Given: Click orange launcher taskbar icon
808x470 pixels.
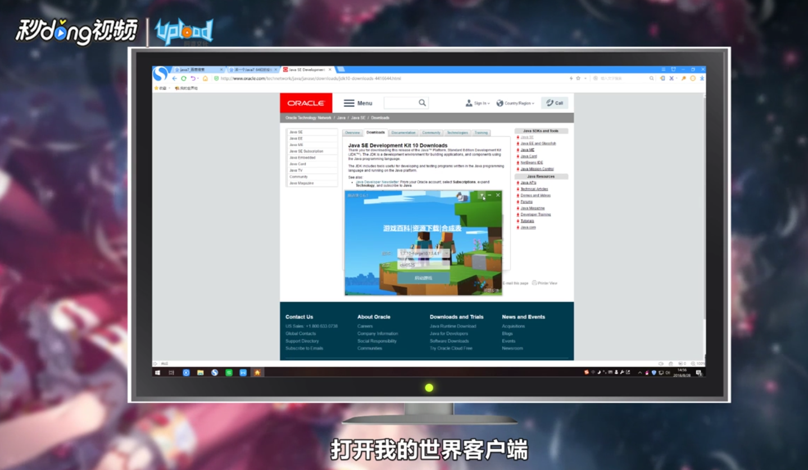Looking at the screenshot, I should pos(257,372).
